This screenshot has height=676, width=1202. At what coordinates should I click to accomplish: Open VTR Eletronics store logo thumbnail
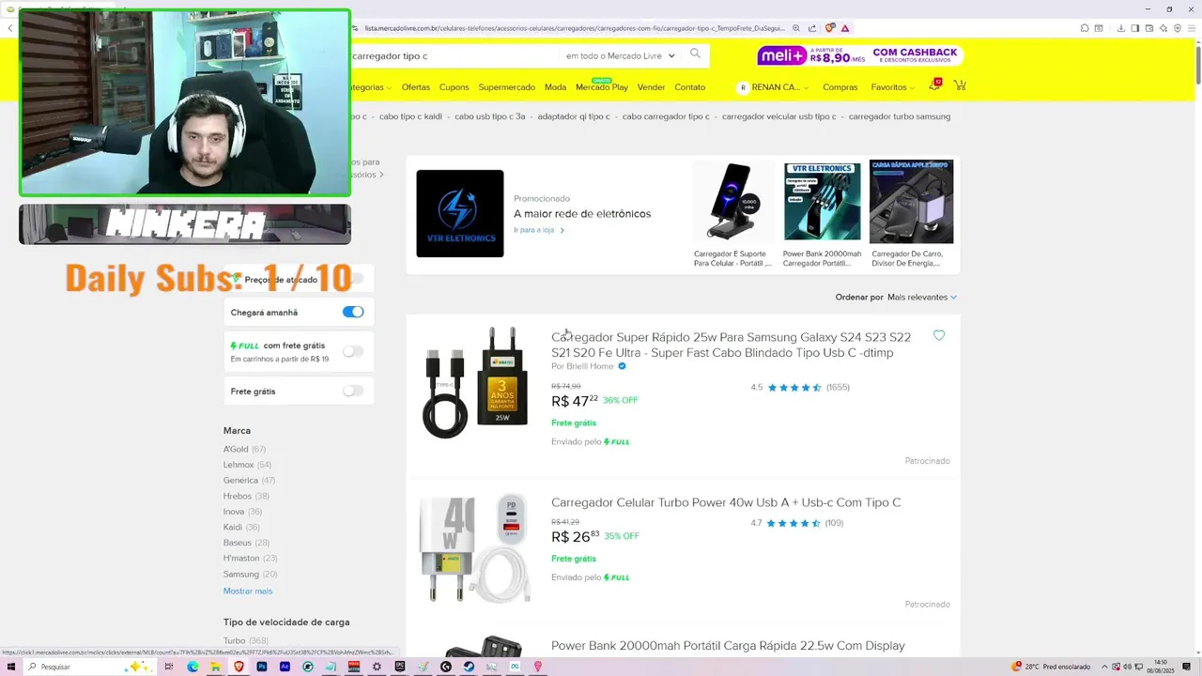(x=460, y=213)
